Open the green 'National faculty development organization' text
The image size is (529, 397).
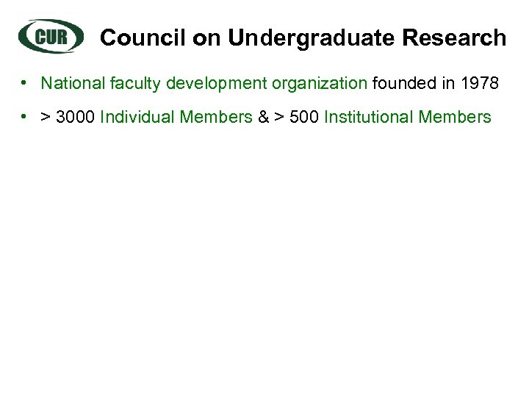(x=204, y=83)
